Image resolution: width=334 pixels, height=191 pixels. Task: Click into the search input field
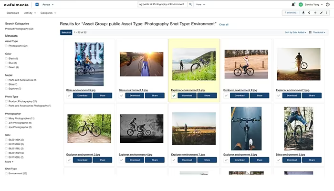[x=163, y=4]
